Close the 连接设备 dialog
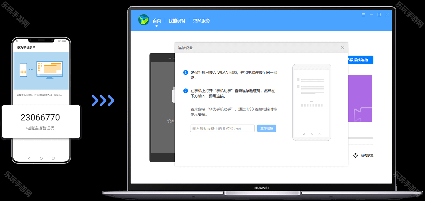Viewport: 425px width, 201px height. coord(343,48)
